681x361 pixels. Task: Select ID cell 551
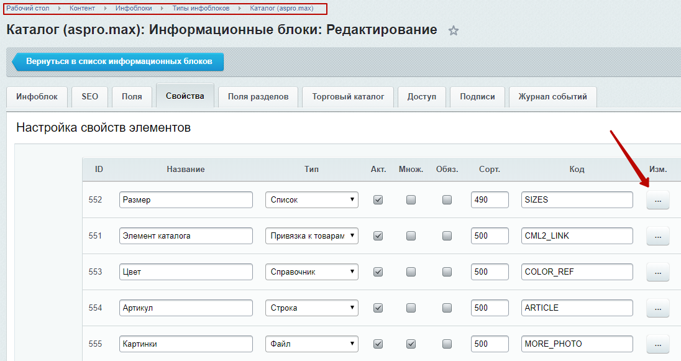95,236
